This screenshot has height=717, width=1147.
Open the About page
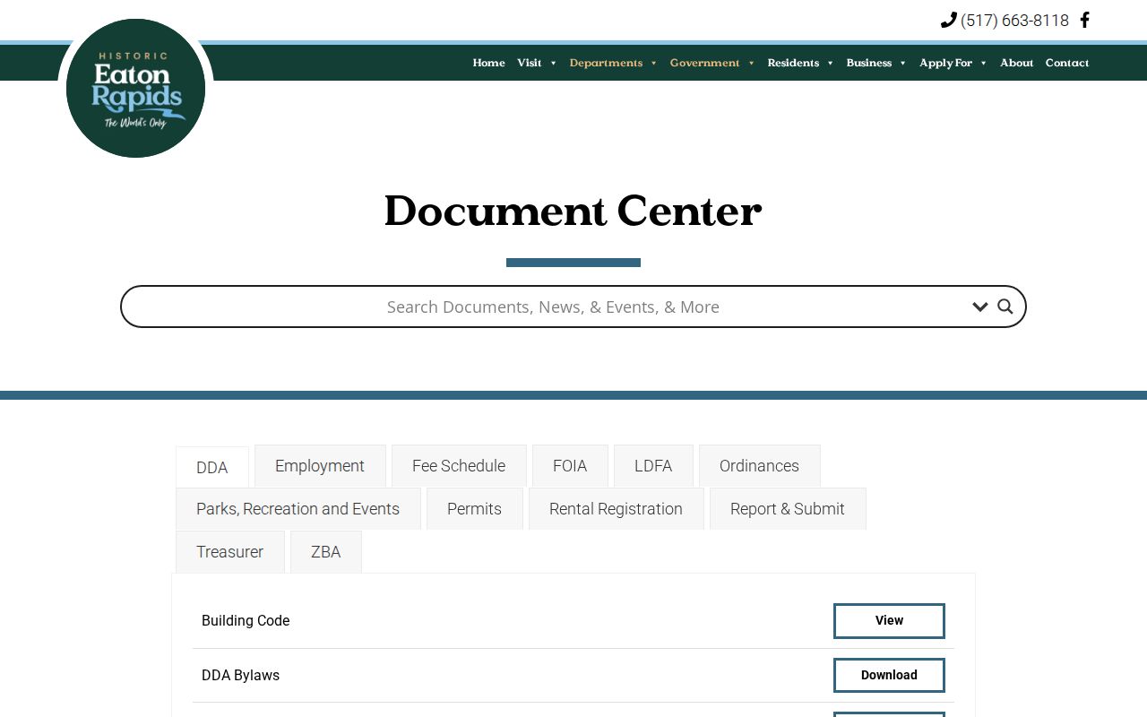(x=1016, y=63)
